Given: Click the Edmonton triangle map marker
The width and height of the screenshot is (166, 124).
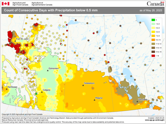Looking at the screenshot, I should point(48,70).
